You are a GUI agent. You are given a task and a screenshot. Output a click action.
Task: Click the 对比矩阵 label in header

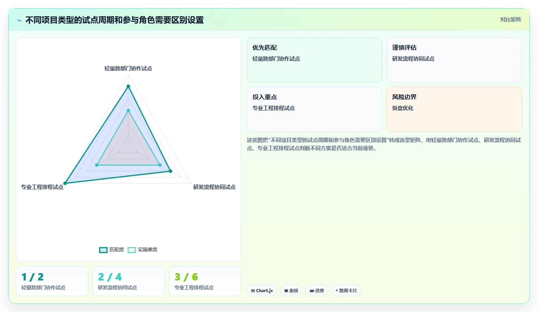(510, 19)
